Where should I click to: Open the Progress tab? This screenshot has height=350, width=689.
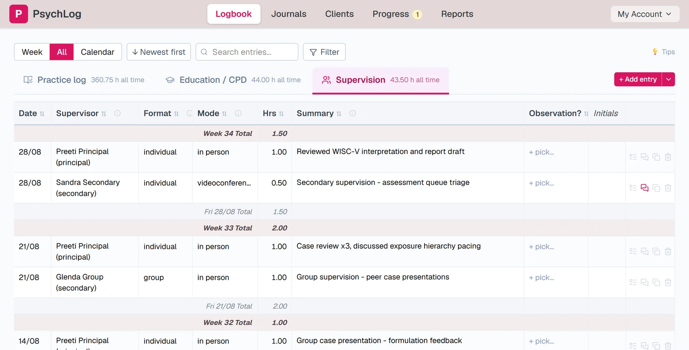point(397,14)
